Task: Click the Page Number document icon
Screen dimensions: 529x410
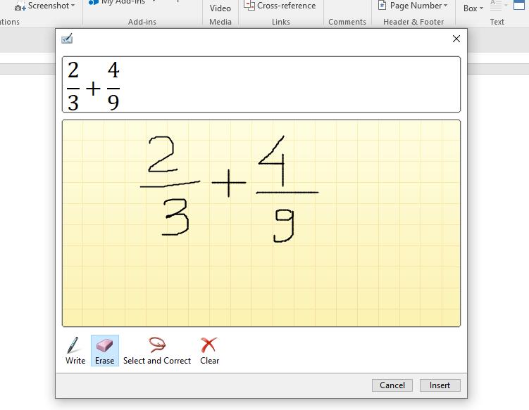Action: pos(382,6)
